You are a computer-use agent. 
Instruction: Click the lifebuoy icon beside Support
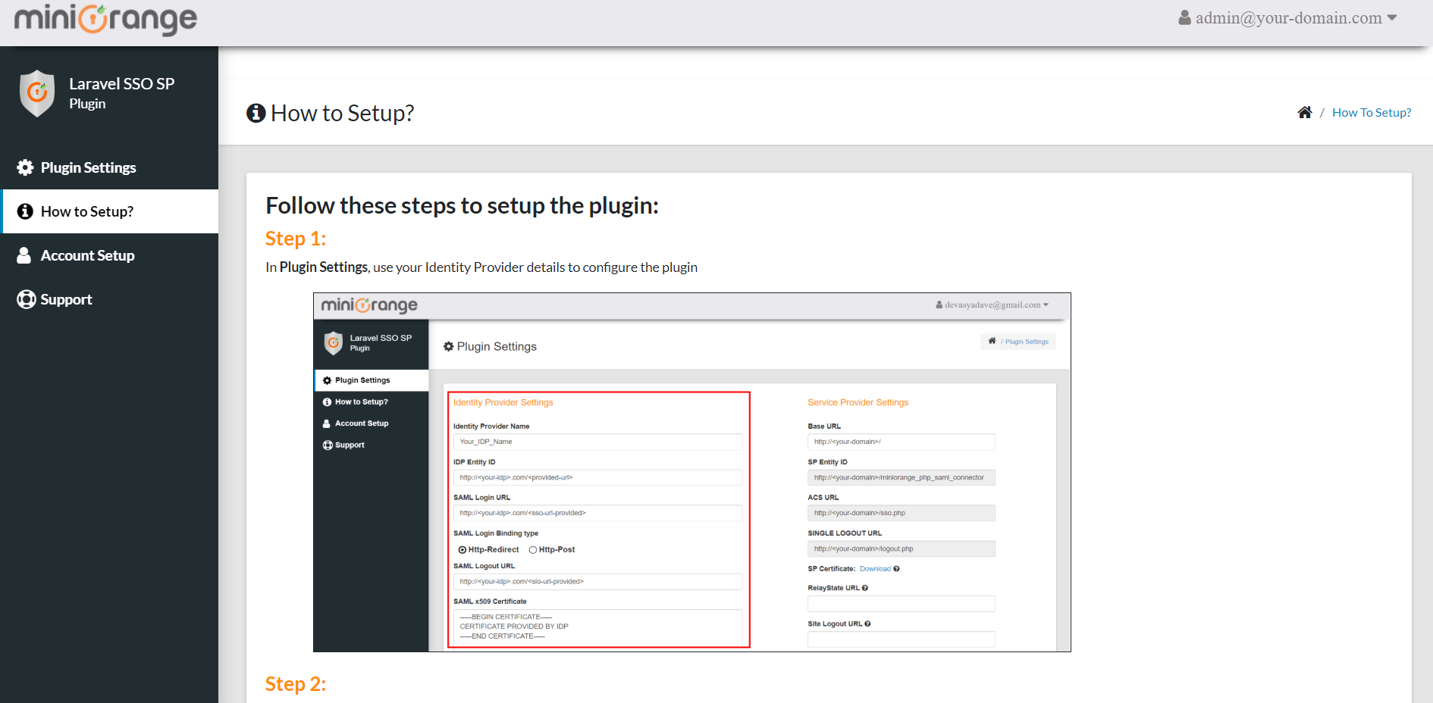click(26, 299)
